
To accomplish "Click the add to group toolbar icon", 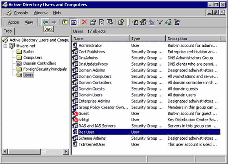I will click(x=177, y=22).
